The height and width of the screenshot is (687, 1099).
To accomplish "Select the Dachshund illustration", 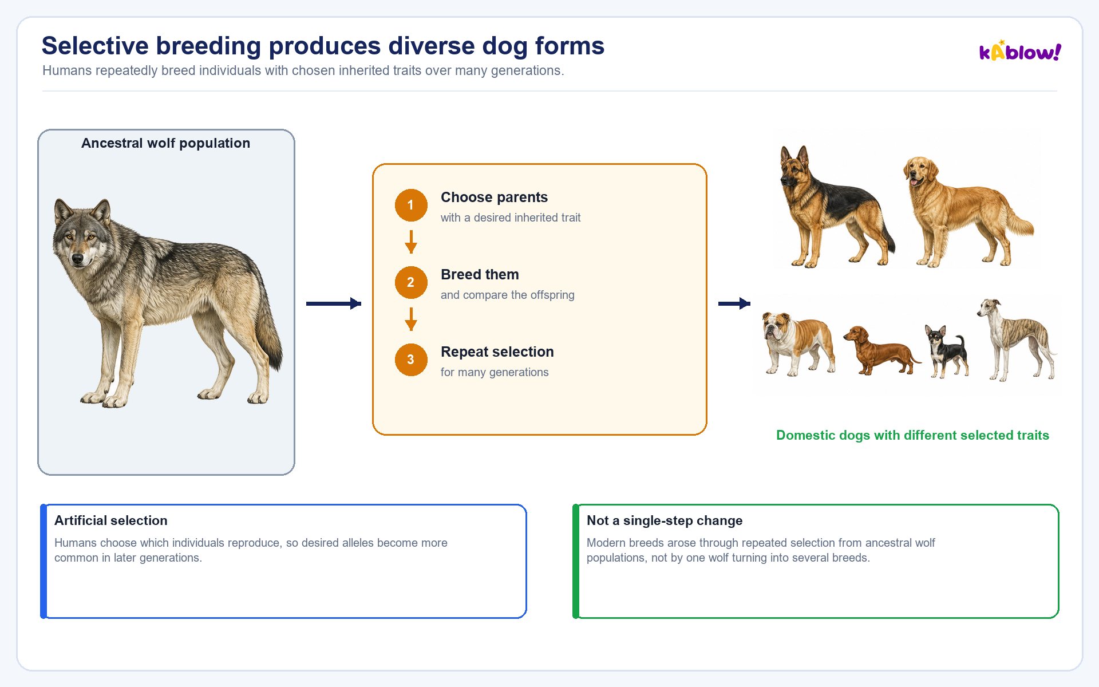I will (x=882, y=350).
